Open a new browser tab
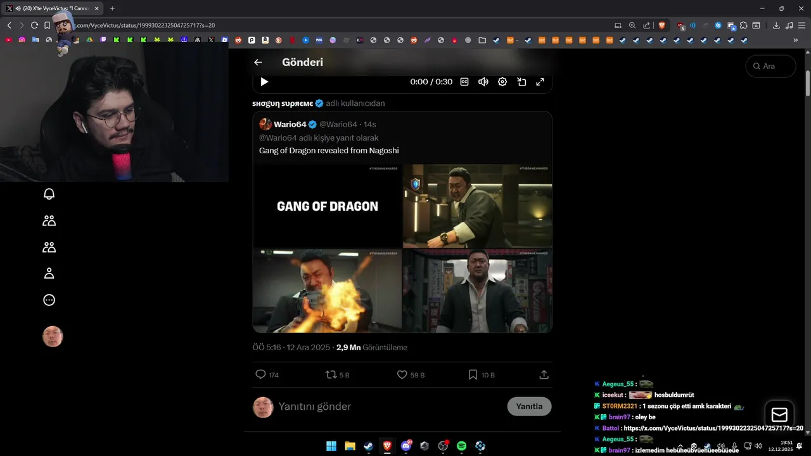This screenshot has width=811, height=456. click(x=112, y=8)
